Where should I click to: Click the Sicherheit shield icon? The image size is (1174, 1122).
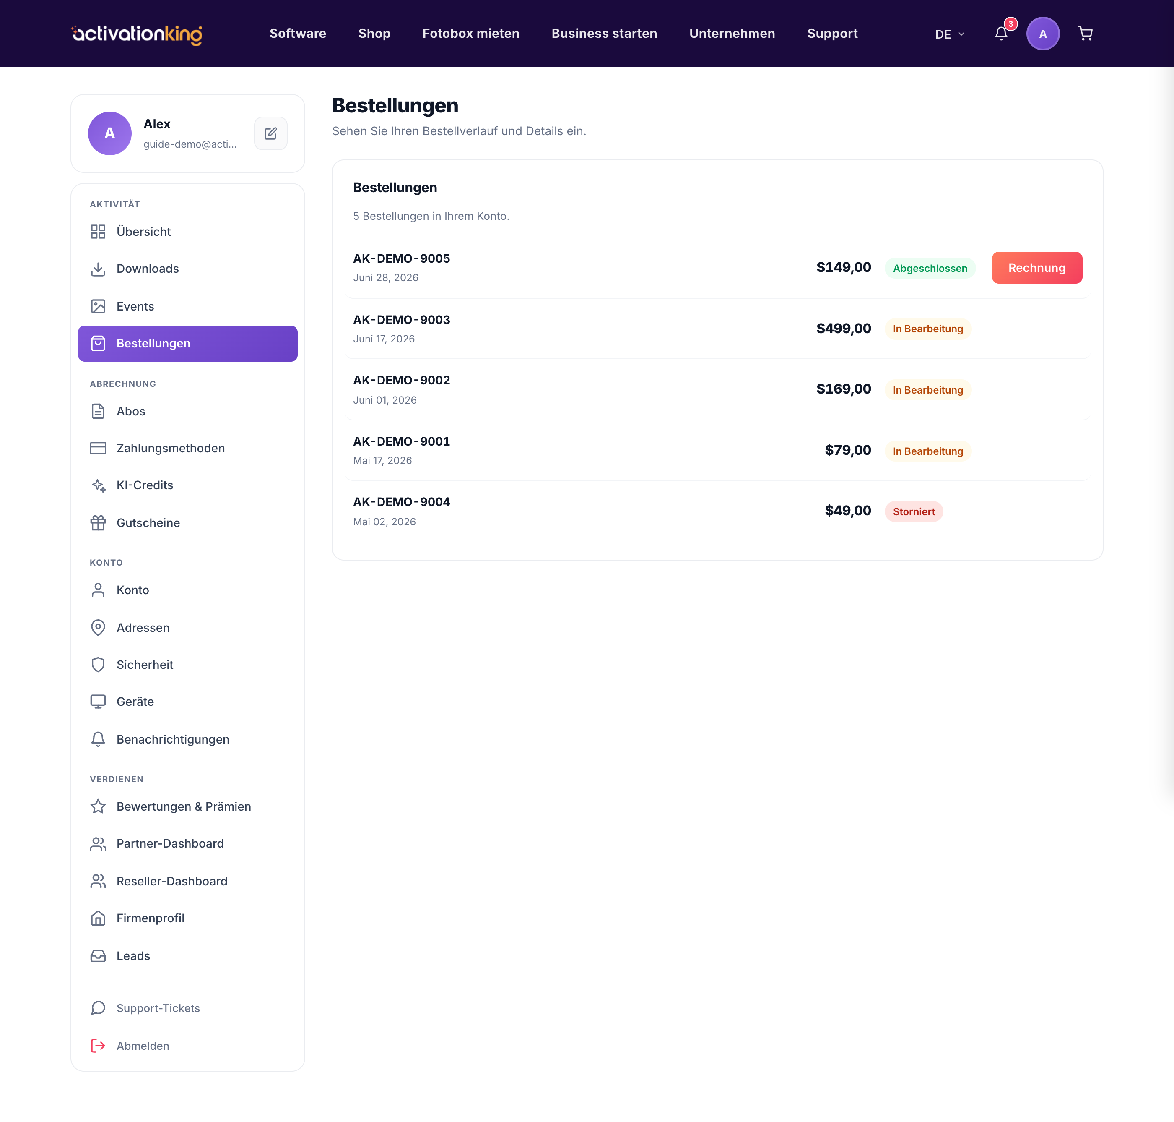pyautogui.click(x=98, y=665)
